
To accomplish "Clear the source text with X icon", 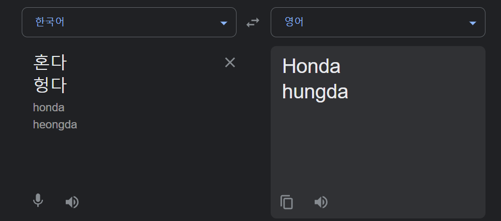I will coord(230,63).
